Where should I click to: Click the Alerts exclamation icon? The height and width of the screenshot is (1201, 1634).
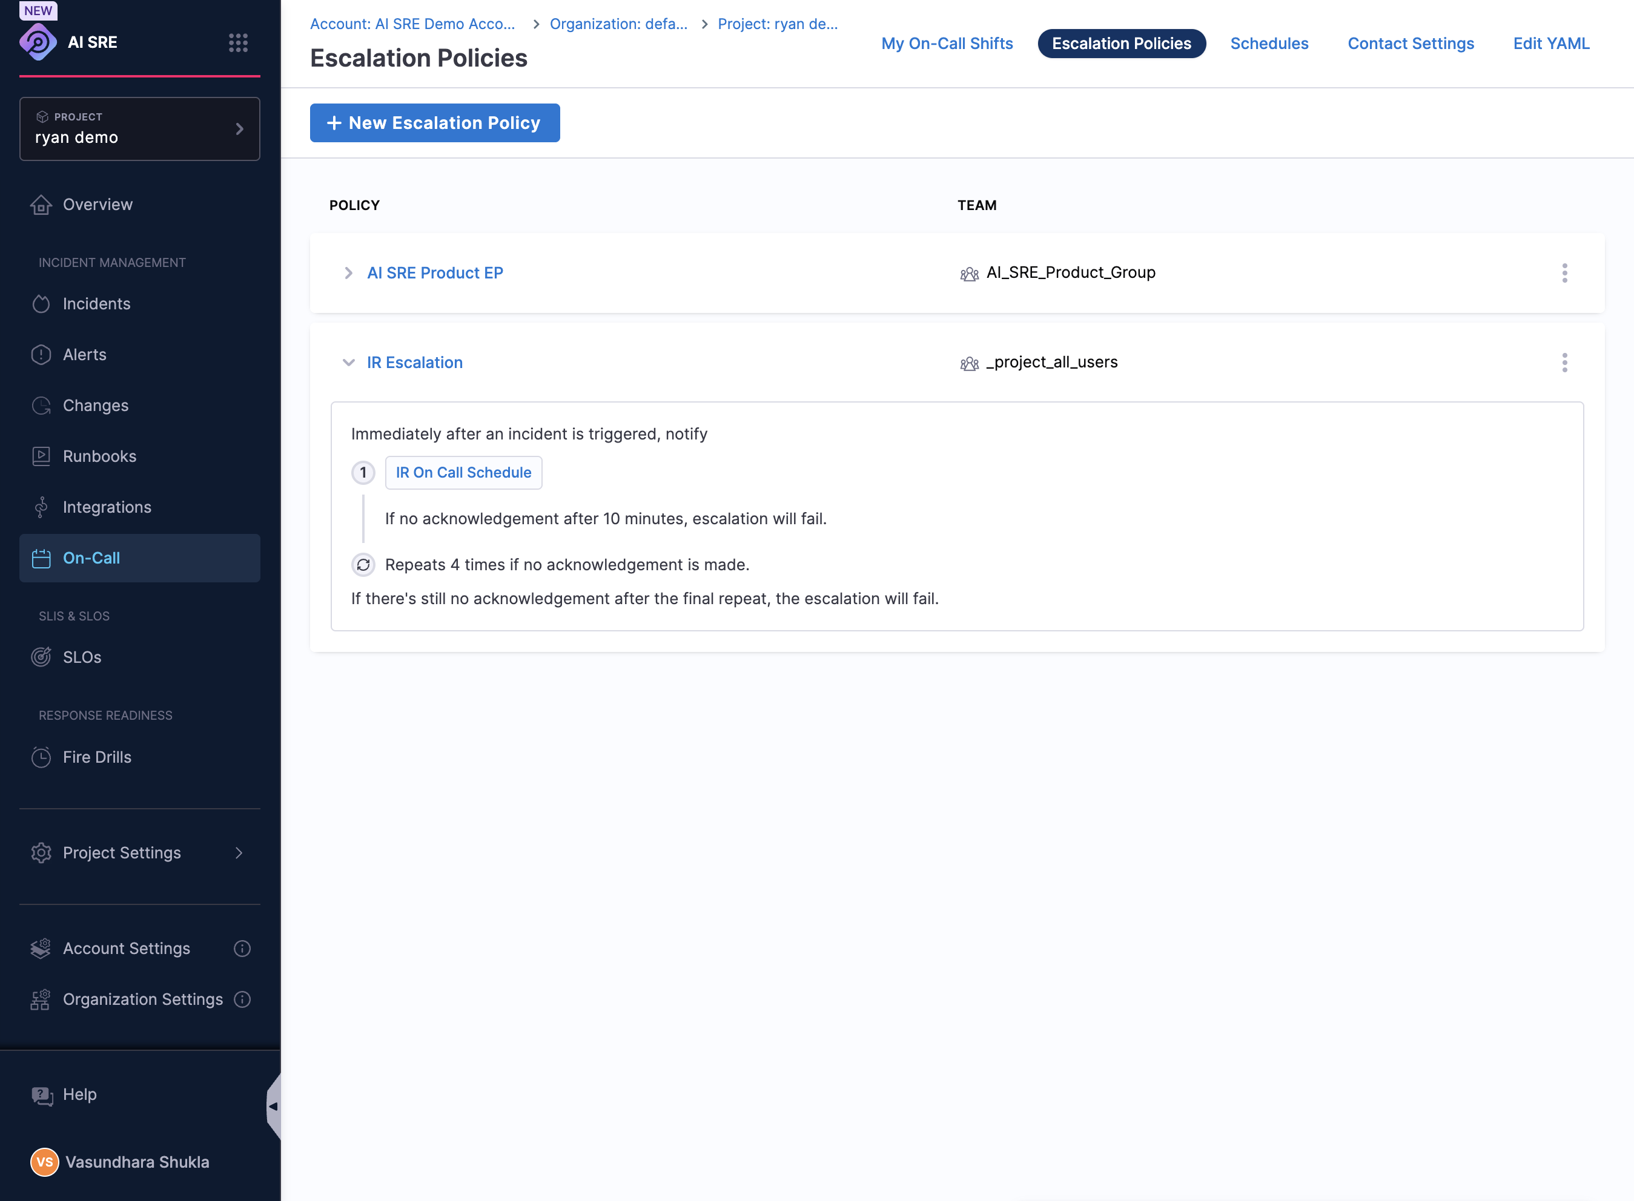[x=41, y=355]
